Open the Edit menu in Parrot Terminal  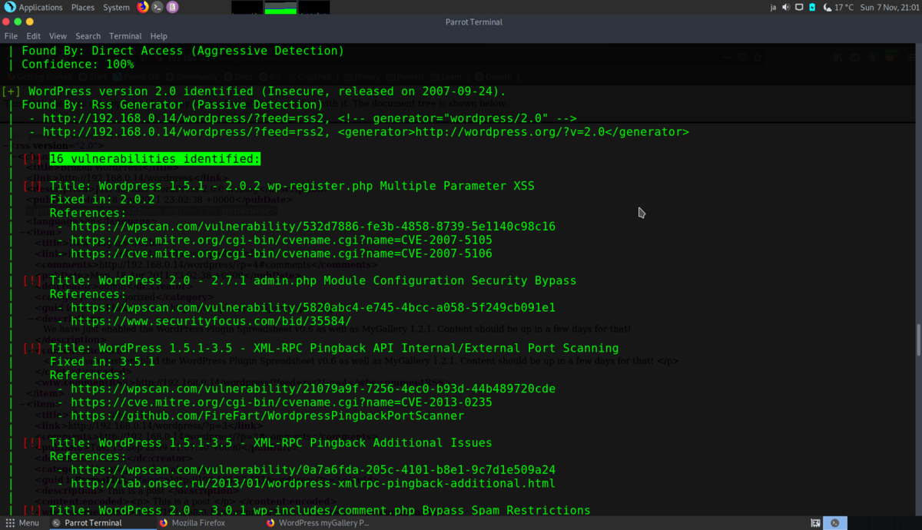[x=34, y=36]
